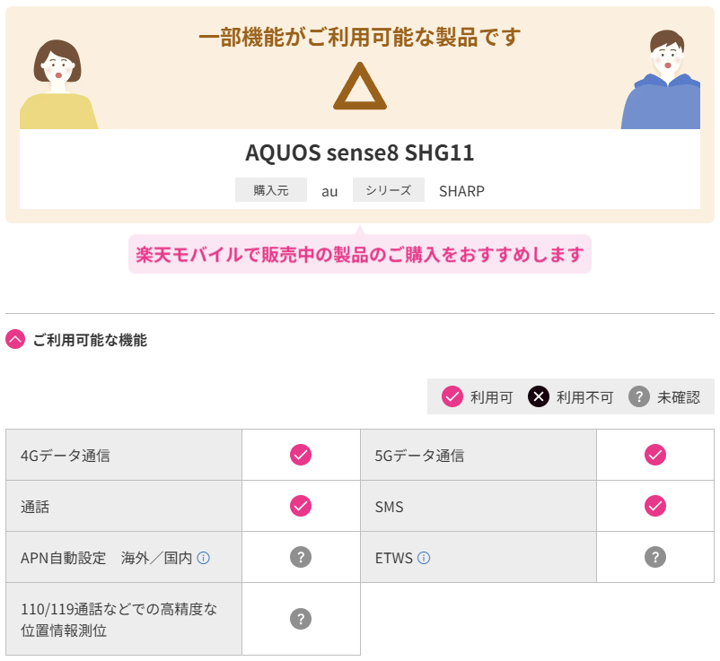720x661 pixels.
Task: Click the 利用可 legend checkmark icon
Action: coord(452,396)
